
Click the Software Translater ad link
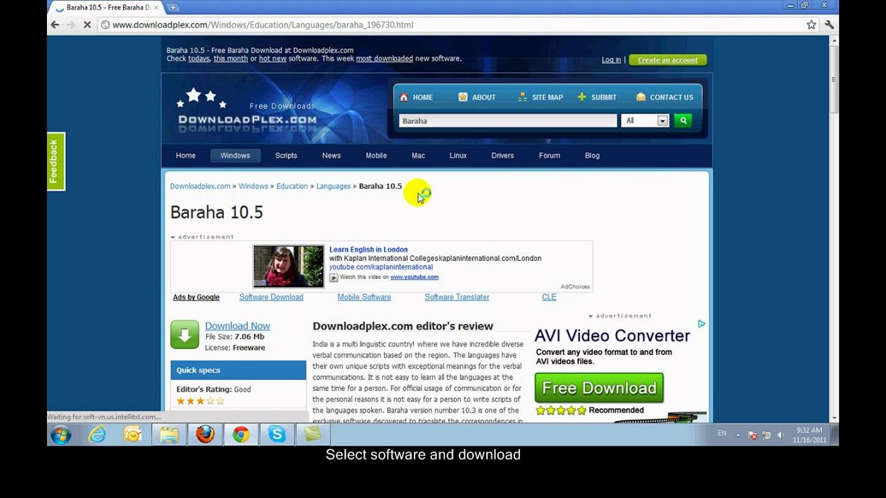coord(457,297)
